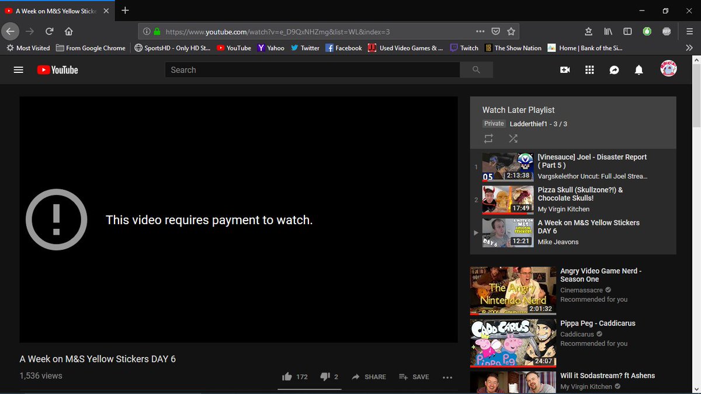Screen dimensions: 701x394
Task: Click the Mike Jeavons channel name
Action: pyautogui.click(x=558, y=242)
